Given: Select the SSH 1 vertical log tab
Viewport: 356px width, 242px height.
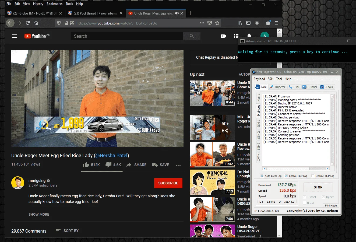Looking at the screenshot, I should pyautogui.click(x=259, y=124).
